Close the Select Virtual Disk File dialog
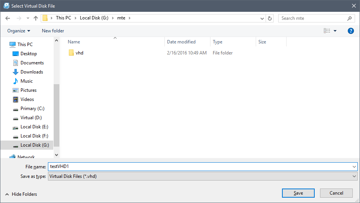Viewport: 360px width, 203px height. (x=354, y=6)
